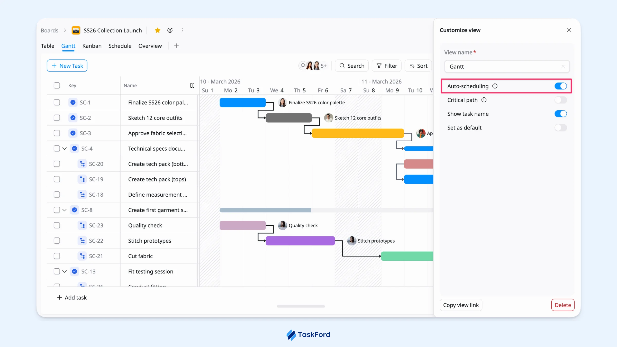Click the Auto-scheduling info icon
This screenshot has height=347, width=617.
tap(495, 86)
